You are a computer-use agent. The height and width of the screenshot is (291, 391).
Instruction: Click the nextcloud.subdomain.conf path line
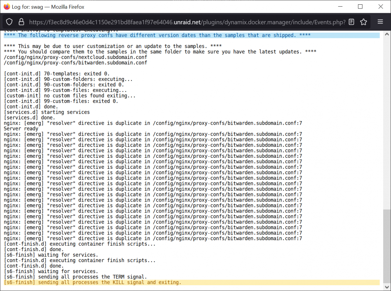click(x=75, y=57)
